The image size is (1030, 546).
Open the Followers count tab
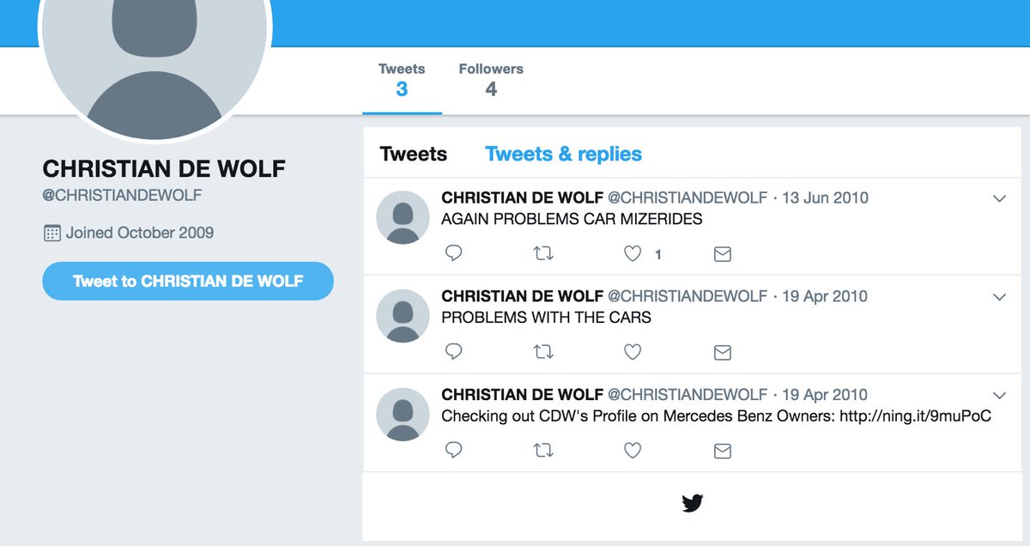pos(491,80)
